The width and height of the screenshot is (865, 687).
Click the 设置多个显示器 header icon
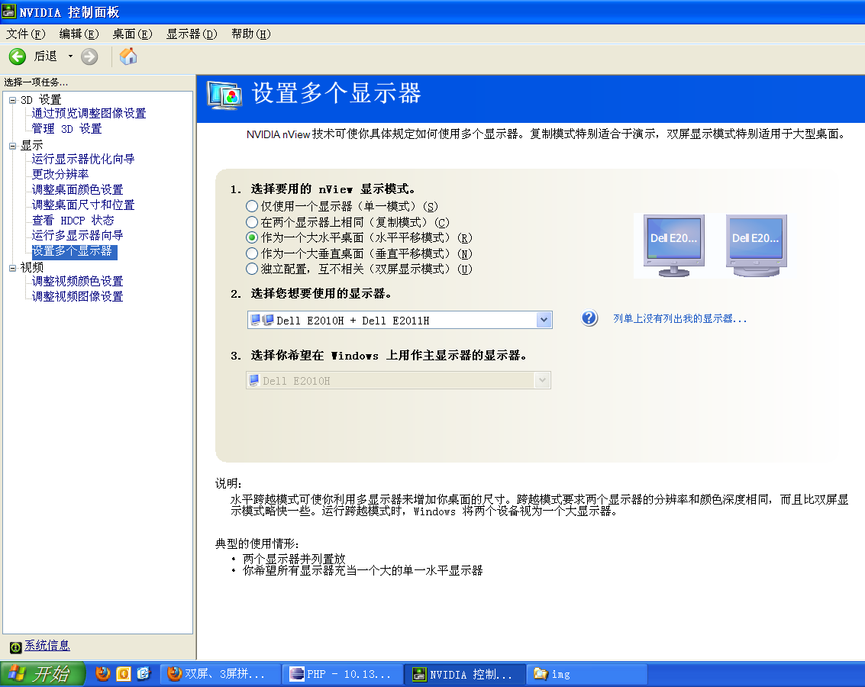coord(224,95)
